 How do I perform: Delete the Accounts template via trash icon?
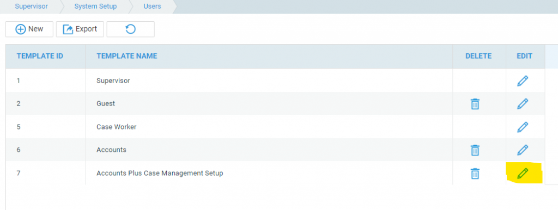point(475,150)
